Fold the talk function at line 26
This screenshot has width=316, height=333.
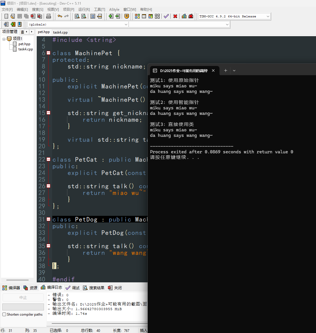pyautogui.click(x=48, y=186)
